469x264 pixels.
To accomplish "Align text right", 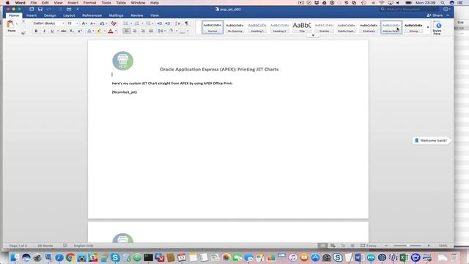I will pyautogui.click(x=143, y=31).
